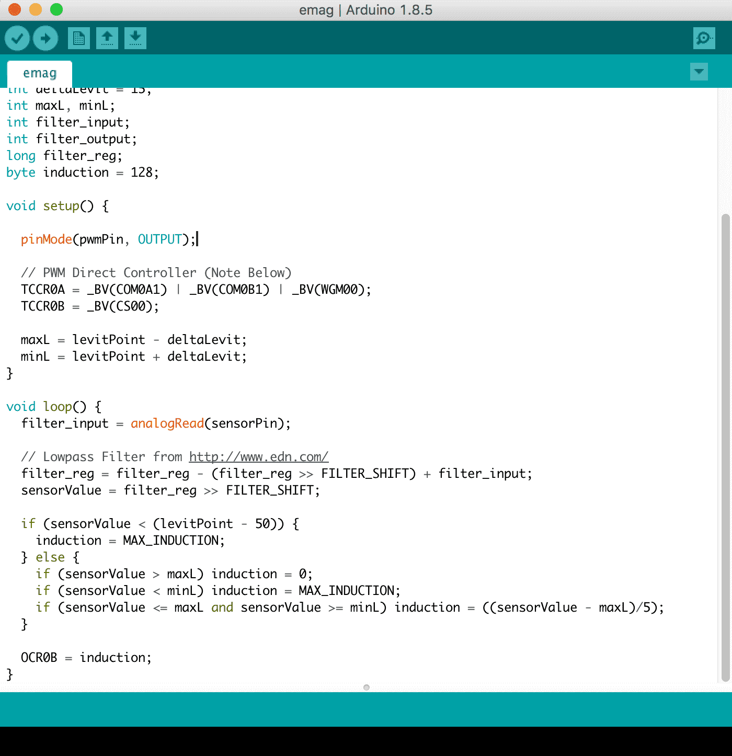Click the Upload arrow button

45,38
